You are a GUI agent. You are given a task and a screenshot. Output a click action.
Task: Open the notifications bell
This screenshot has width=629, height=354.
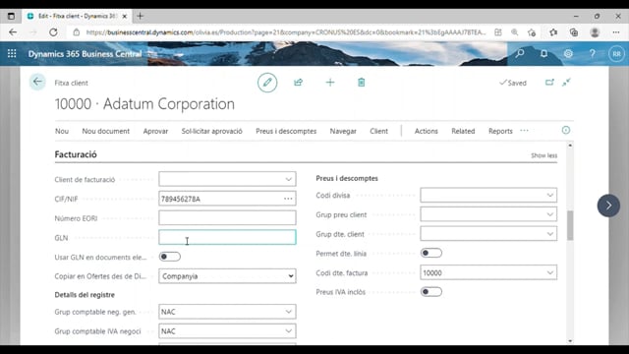[x=543, y=53]
